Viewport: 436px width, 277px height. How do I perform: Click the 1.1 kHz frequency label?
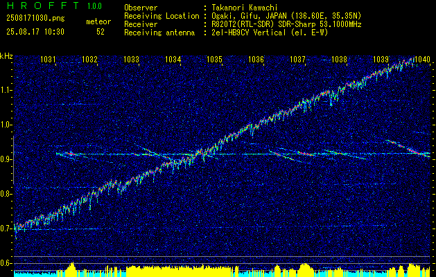click(5, 90)
